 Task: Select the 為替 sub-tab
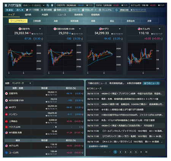(x=55, y=21)
